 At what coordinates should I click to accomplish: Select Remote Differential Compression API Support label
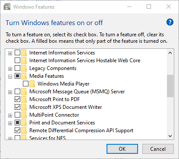82,130
